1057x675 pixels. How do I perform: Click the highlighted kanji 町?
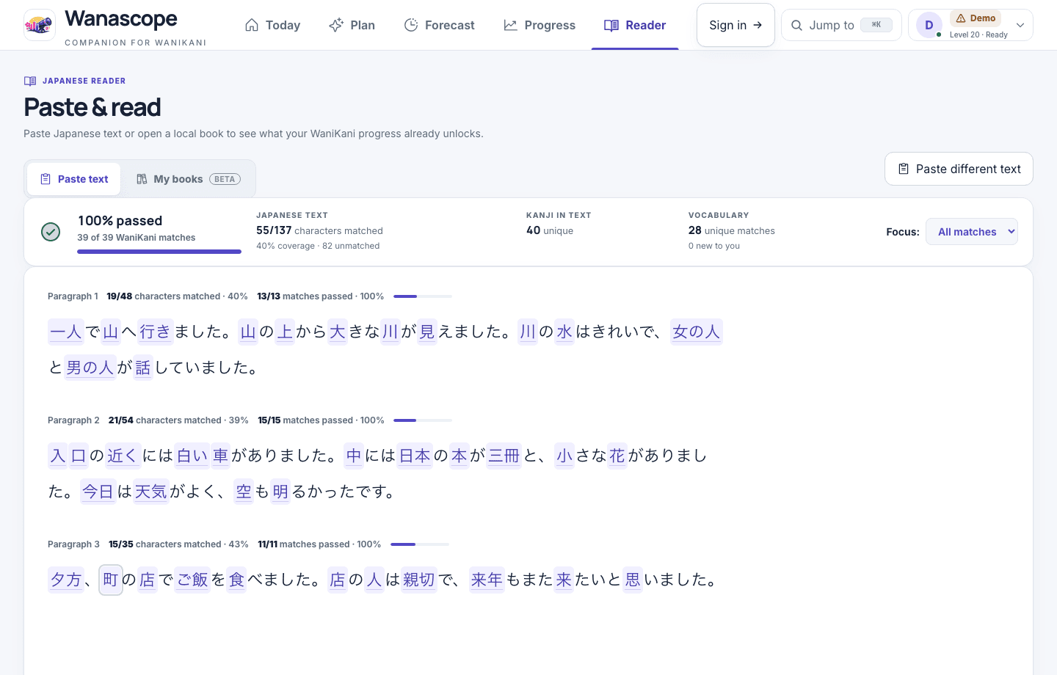[x=111, y=580]
